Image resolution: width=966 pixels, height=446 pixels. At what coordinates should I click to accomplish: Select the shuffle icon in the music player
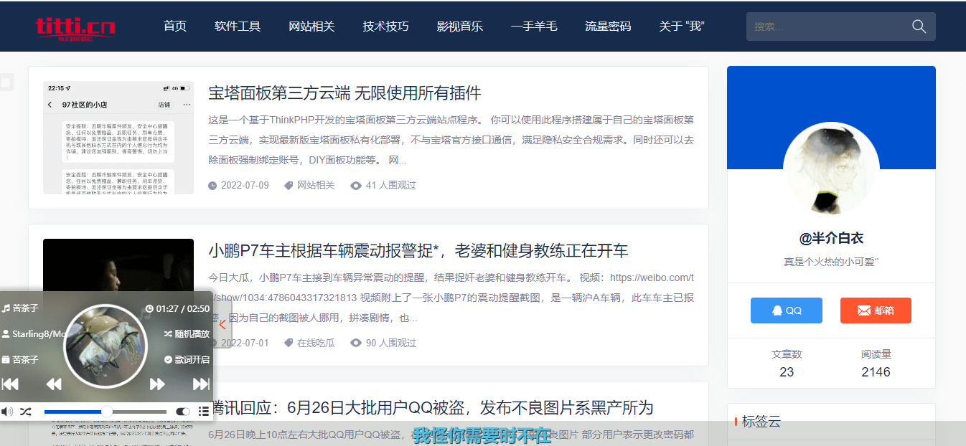coord(25,412)
